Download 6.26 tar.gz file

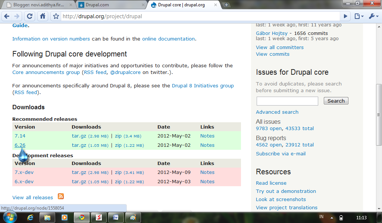[x=79, y=145]
